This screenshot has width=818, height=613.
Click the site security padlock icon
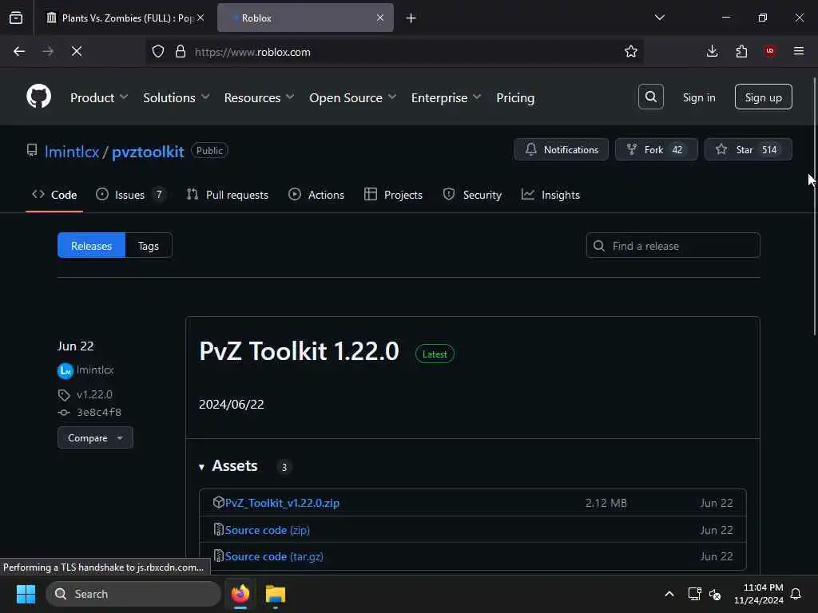(181, 51)
